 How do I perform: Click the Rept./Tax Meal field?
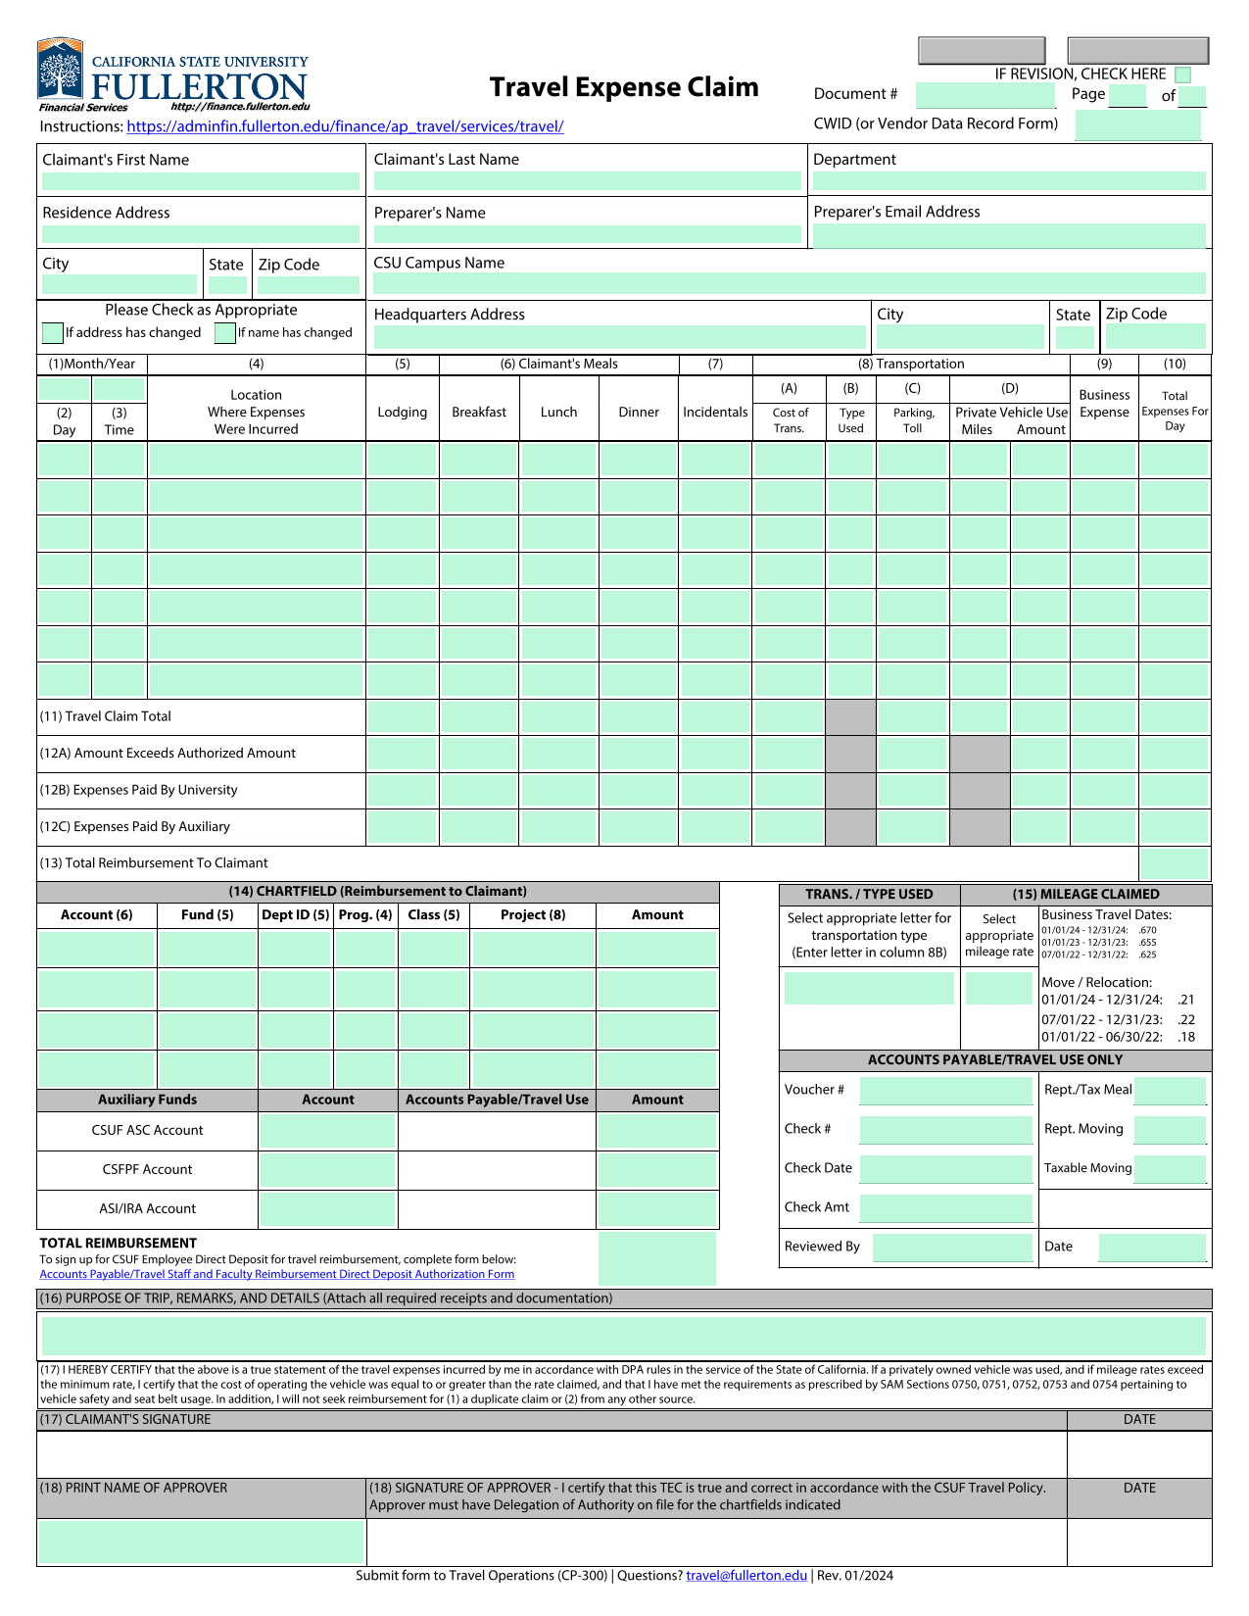click(x=1171, y=1091)
